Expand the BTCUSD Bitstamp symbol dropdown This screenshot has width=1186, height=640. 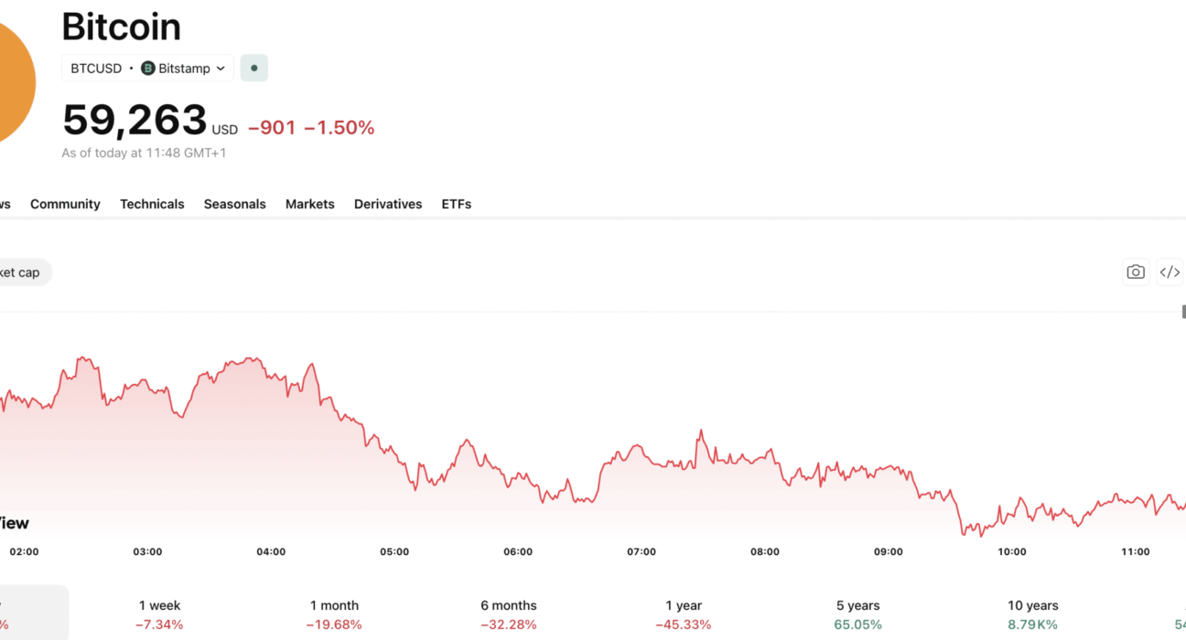coord(147,69)
